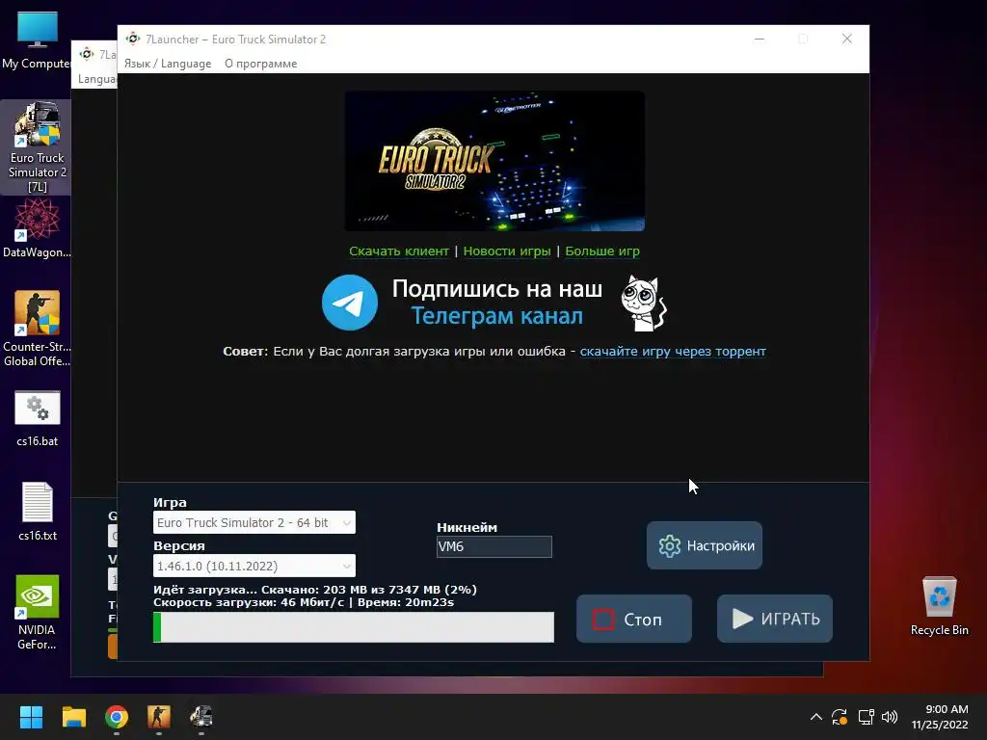Select the My Computer desktop icon

37,40
